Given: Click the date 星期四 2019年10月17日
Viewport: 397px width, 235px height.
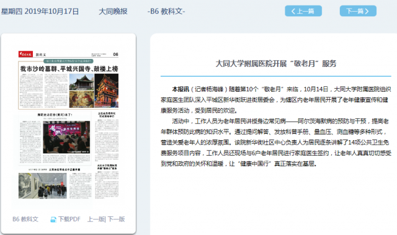Looking at the screenshot, I should 40,11.
